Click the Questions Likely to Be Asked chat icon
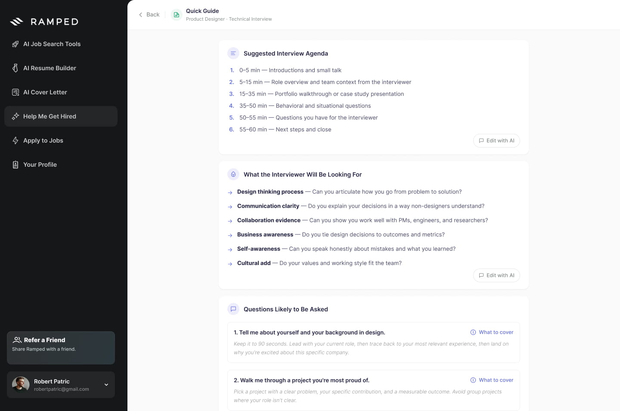Screen dimensions: 620x411 pos(233,309)
